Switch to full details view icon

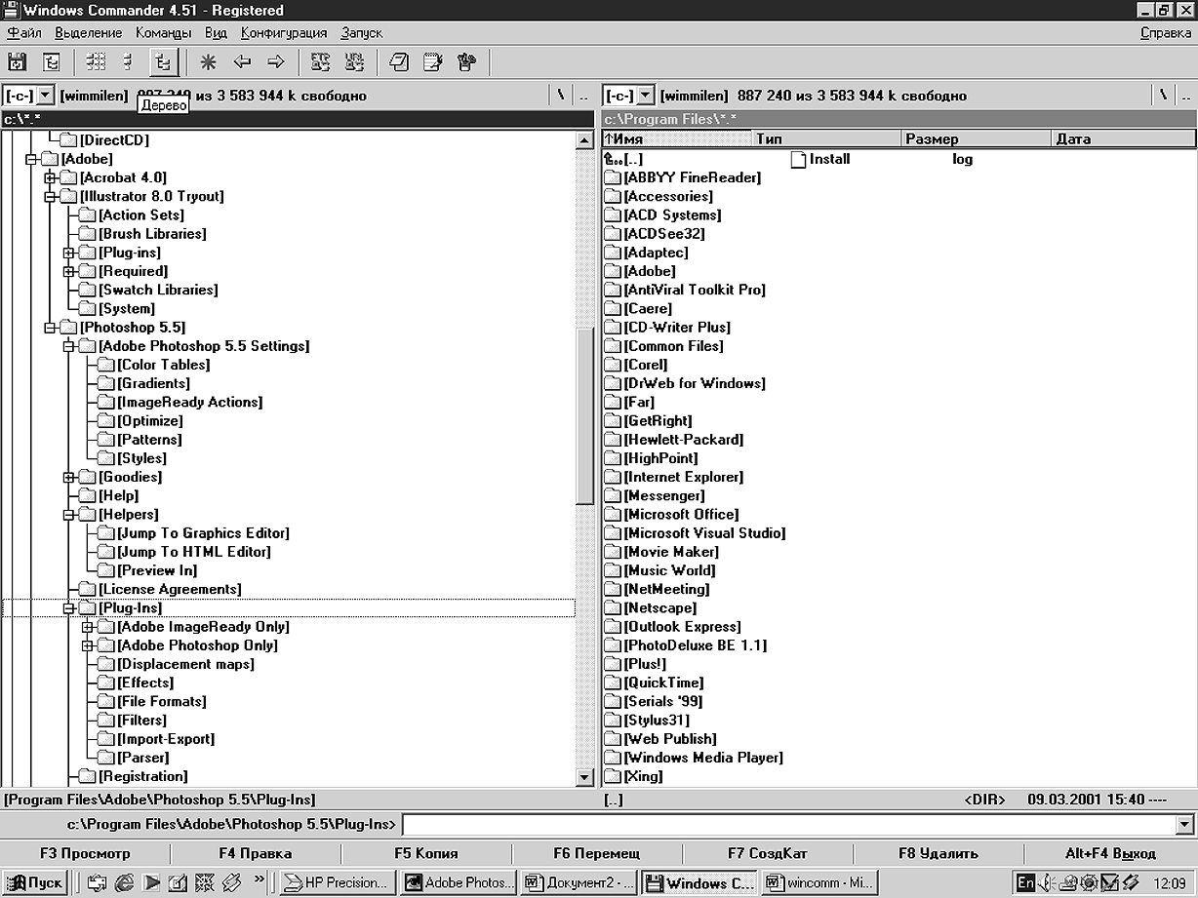click(x=129, y=62)
